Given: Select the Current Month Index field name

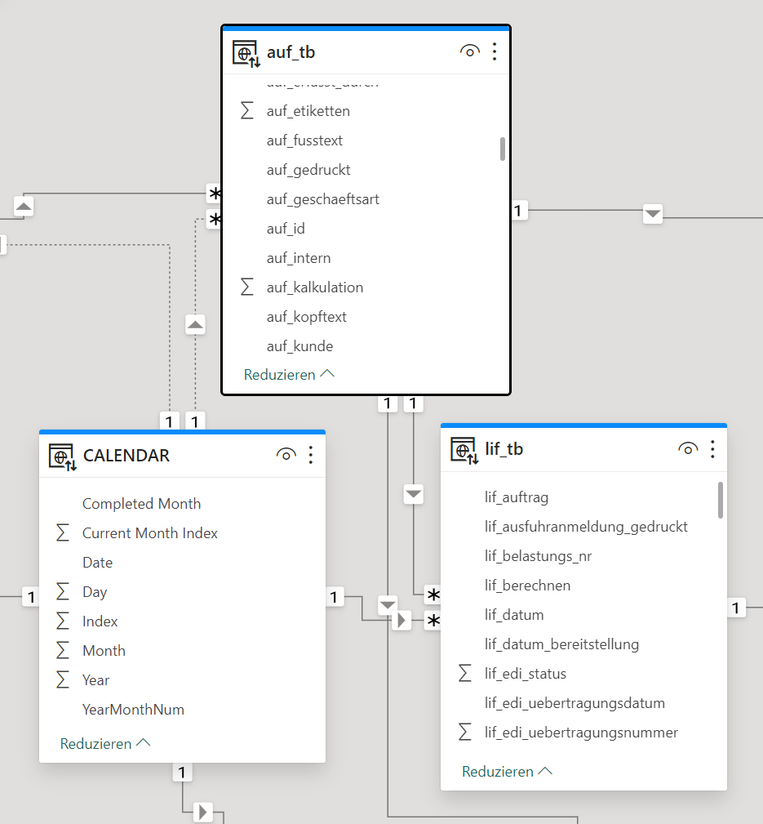Looking at the screenshot, I should 150,533.
